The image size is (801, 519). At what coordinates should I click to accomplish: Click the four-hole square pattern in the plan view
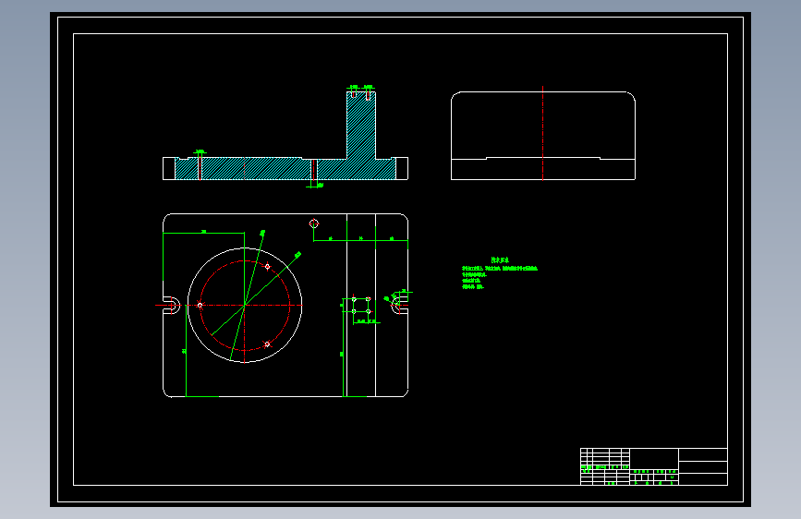(360, 305)
